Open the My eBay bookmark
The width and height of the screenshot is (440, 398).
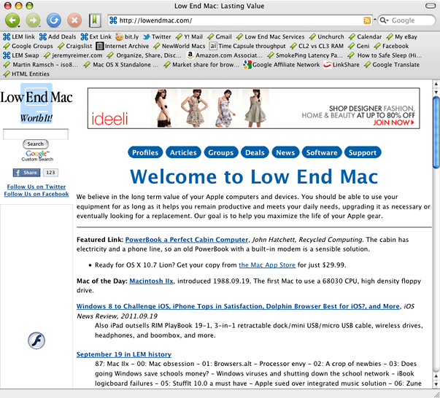coord(401,36)
